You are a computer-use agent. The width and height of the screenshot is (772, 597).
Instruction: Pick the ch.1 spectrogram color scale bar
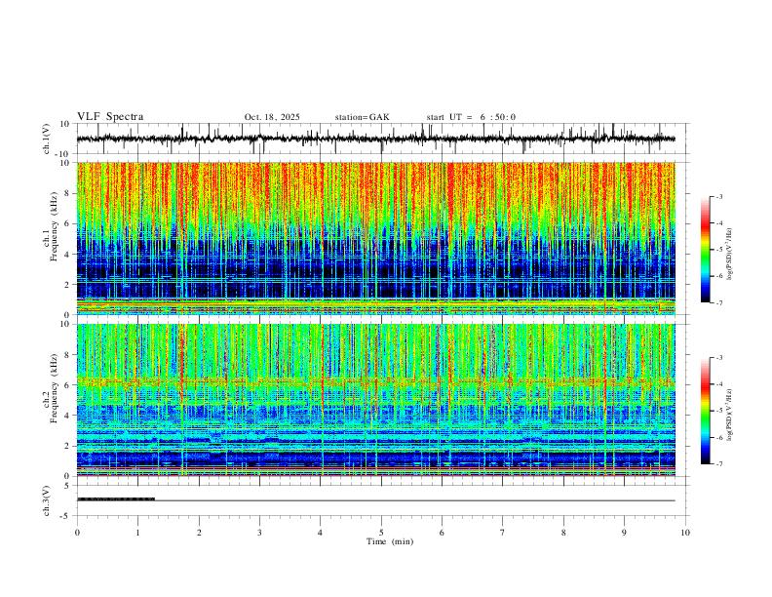tap(705, 250)
